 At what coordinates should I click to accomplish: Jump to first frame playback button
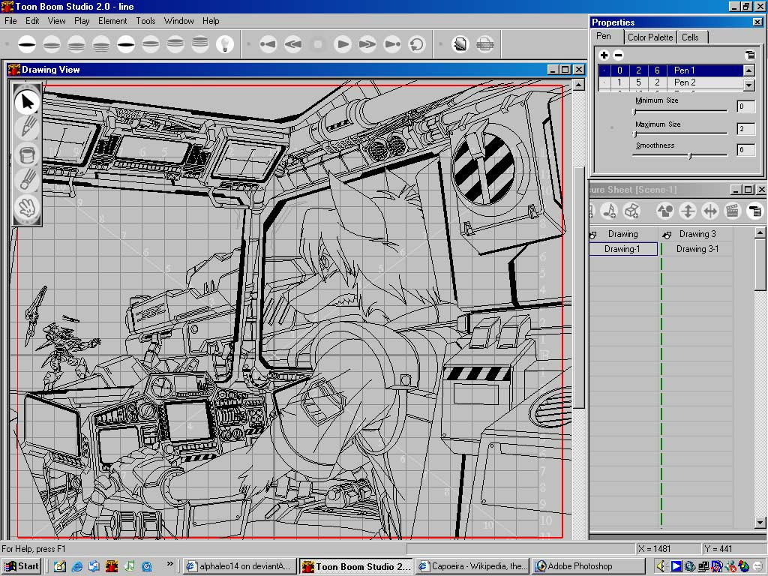tap(268, 44)
